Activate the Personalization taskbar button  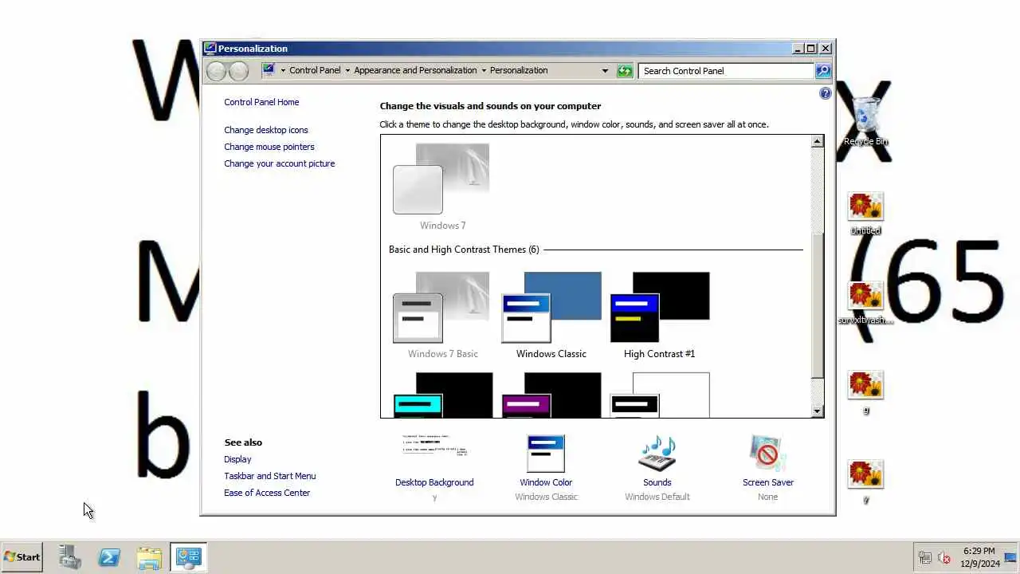[189, 557]
